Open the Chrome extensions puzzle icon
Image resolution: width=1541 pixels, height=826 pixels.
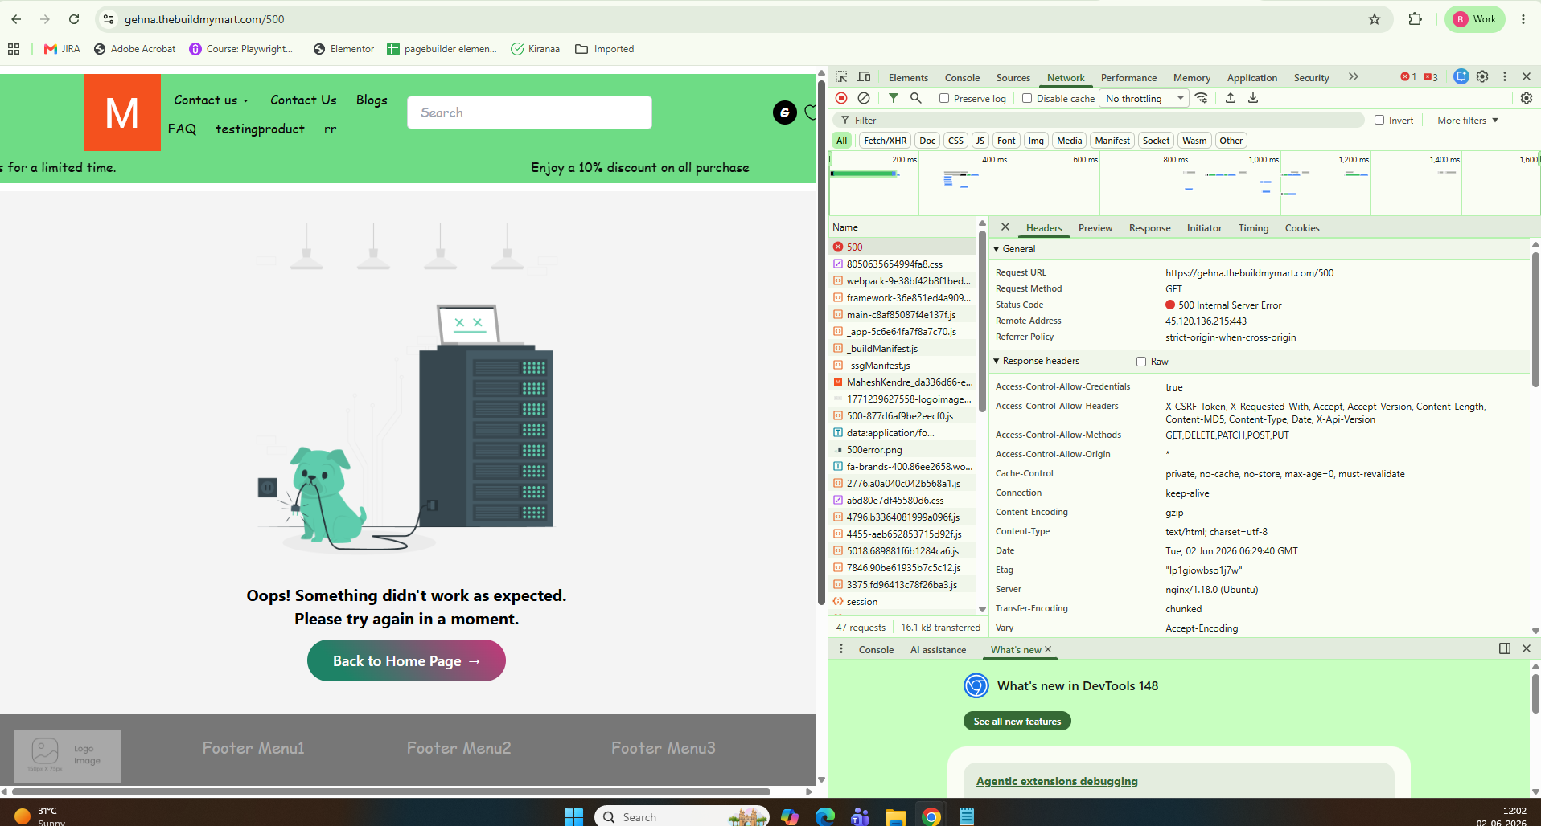click(x=1416, y=19)
